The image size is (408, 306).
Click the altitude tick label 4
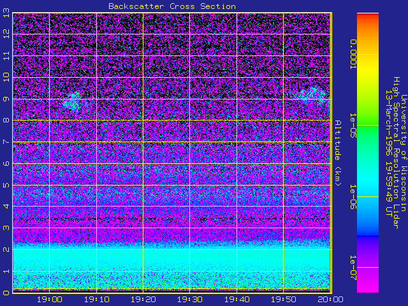(6, 206)
